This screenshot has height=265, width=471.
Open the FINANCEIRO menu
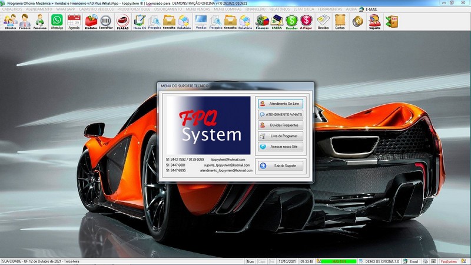[x=255, y=10]
